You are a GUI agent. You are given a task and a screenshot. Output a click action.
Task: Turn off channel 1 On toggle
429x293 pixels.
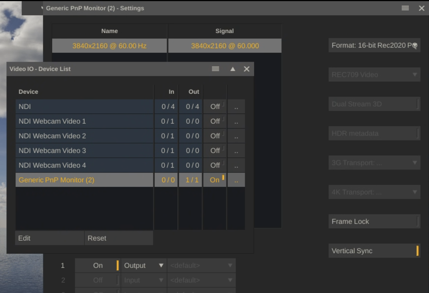coord(98,265)
